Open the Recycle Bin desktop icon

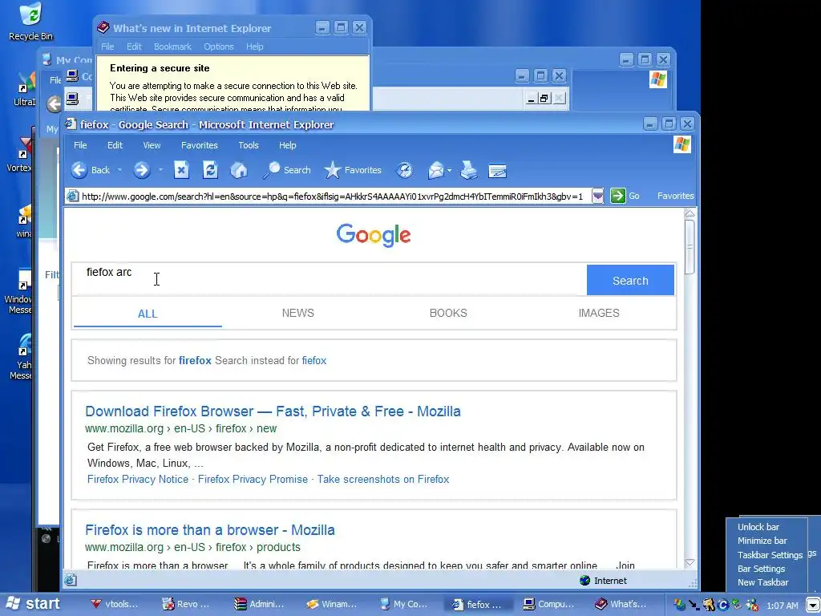(x=30, y=22)
